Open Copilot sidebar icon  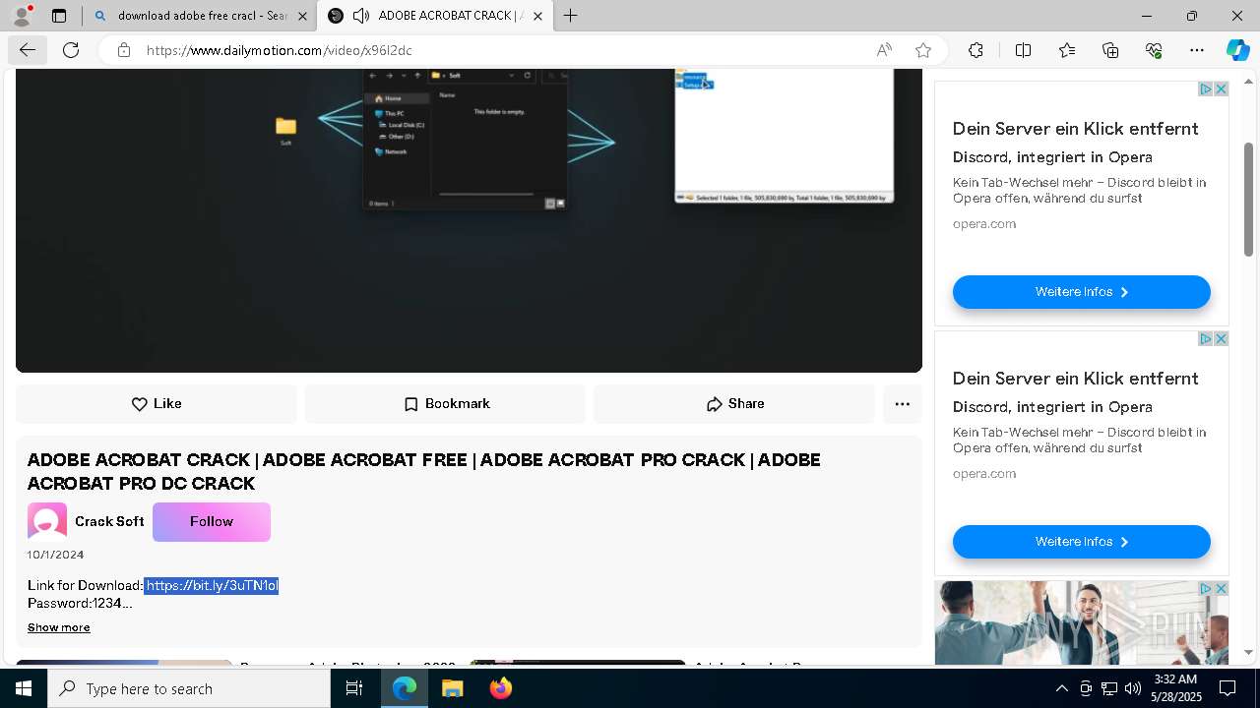click(x=1237, y=50)
